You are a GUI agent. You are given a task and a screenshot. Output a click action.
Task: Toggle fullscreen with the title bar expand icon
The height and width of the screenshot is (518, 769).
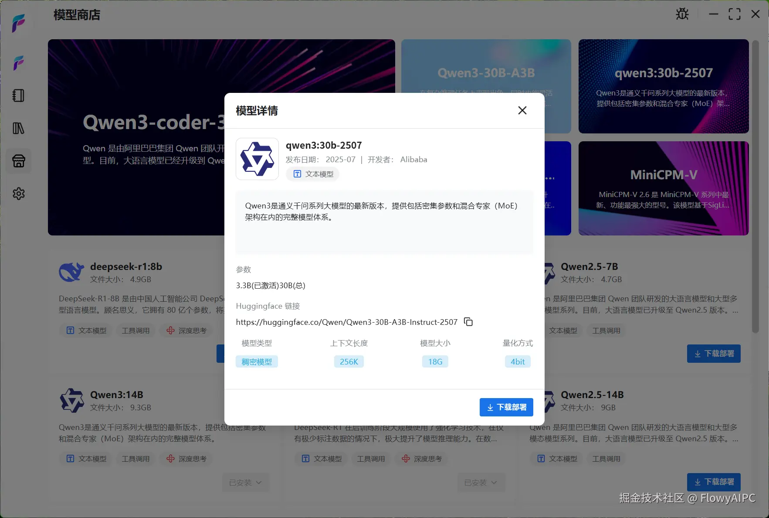735,14
